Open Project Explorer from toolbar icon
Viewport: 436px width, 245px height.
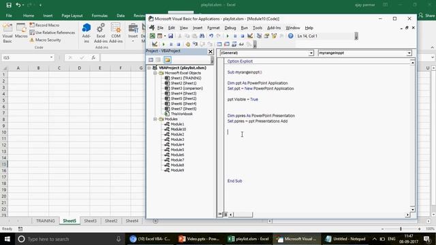[259, 36]
